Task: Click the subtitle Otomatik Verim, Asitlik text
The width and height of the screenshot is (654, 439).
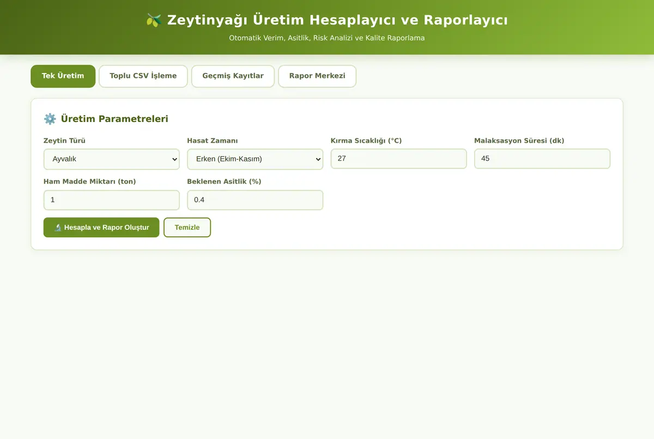Action: coord(327,38)
